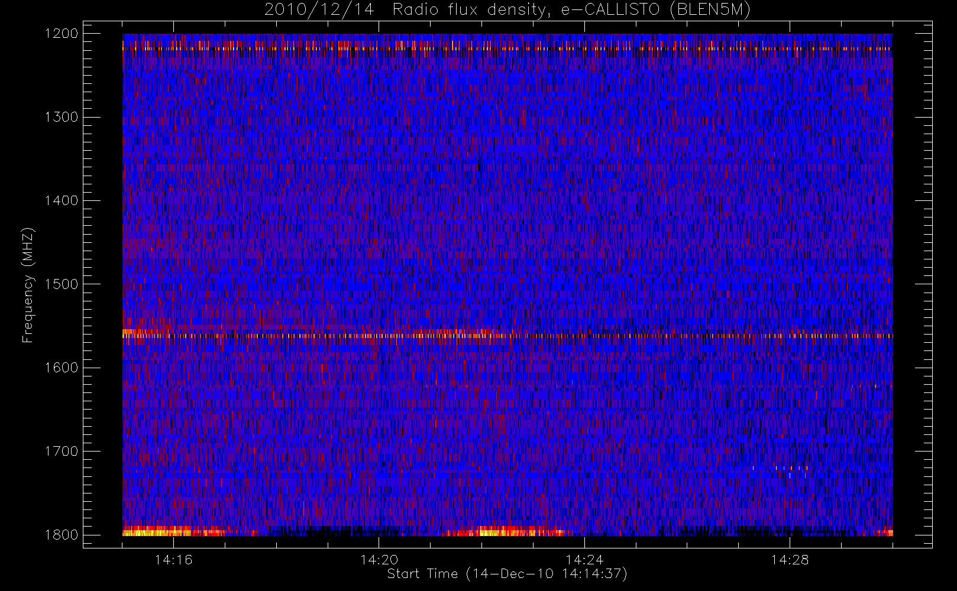This screenshot has height=591, width=957.
Task: Click the 14:16 time tick label
Action: pos(173,560)
